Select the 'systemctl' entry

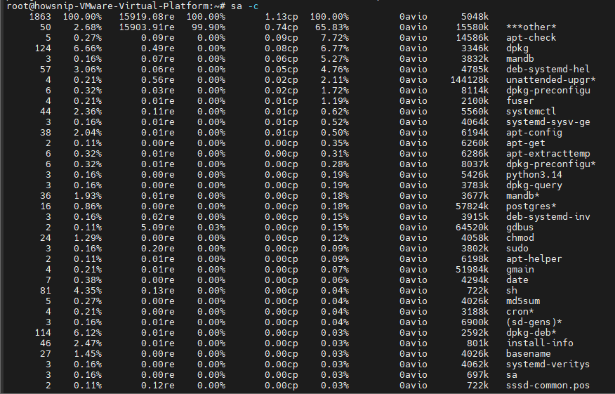click(x=531, y=112)
